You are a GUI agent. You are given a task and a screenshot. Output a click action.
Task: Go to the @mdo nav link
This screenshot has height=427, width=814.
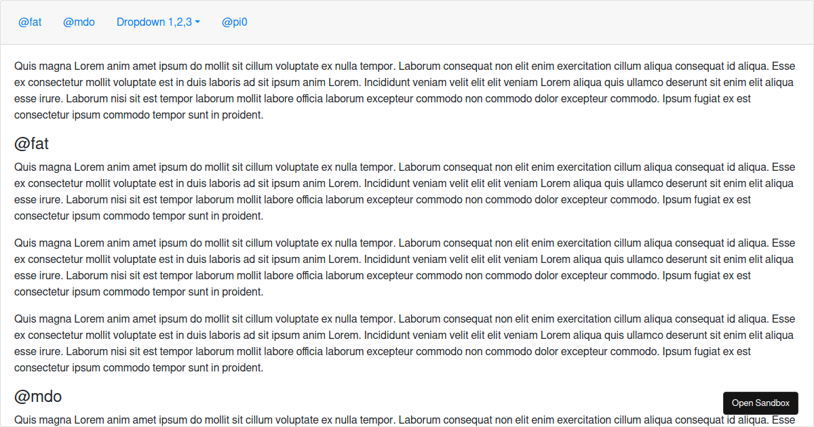point(79,22)
